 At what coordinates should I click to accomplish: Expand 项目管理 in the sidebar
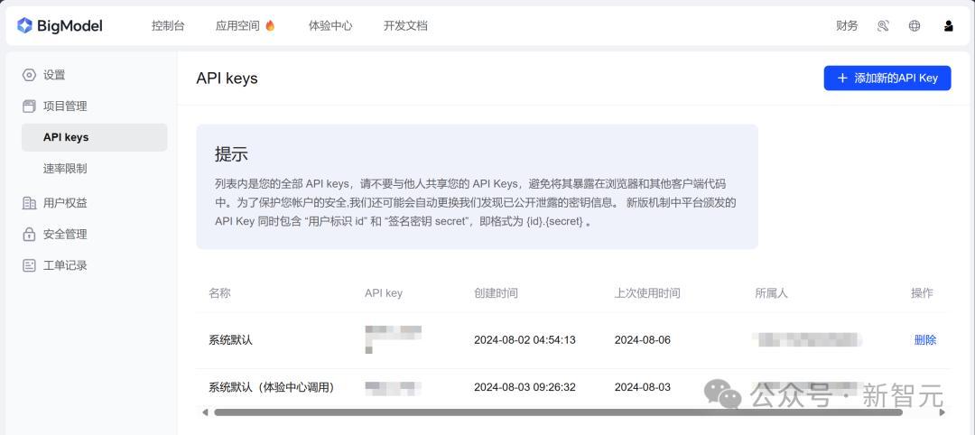65,106
